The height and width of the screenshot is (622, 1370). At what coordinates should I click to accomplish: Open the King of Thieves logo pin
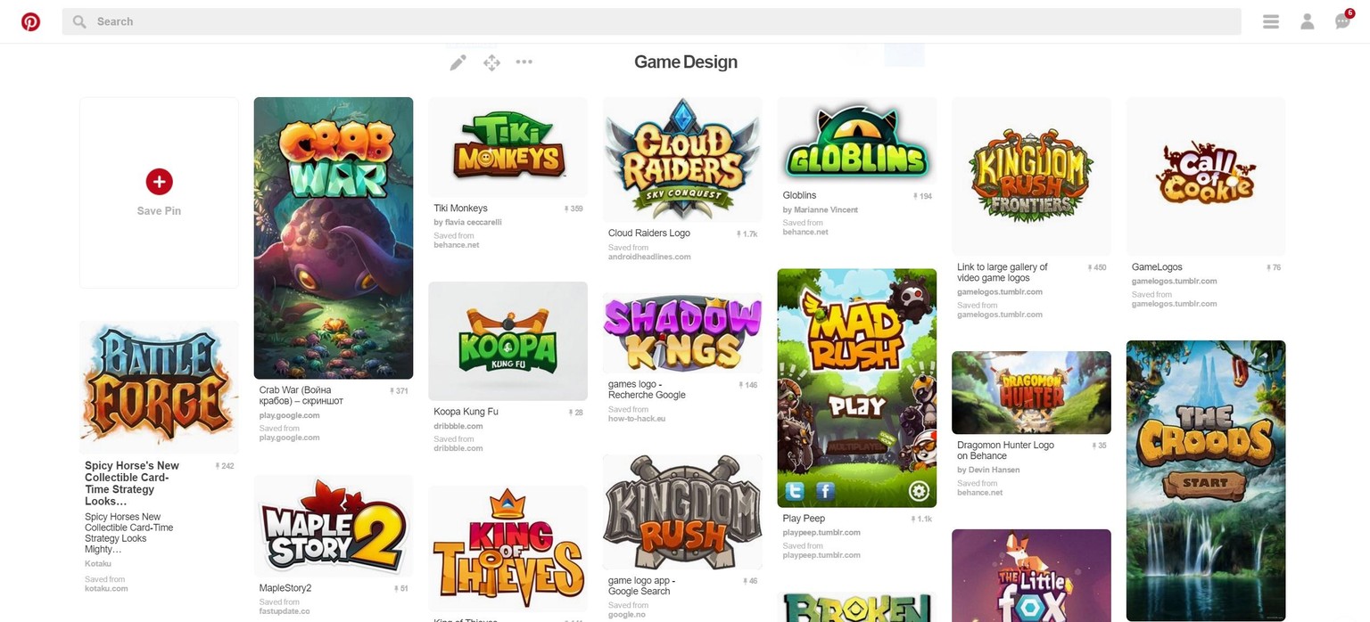click(508, 547)
